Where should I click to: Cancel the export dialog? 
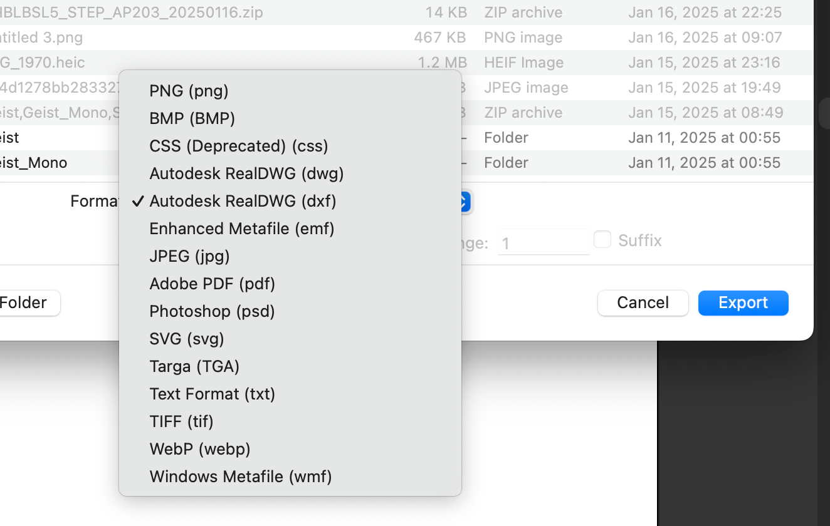[643, 303]
